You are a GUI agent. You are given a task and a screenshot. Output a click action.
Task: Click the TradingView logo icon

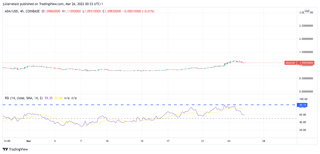click(5, 149)
